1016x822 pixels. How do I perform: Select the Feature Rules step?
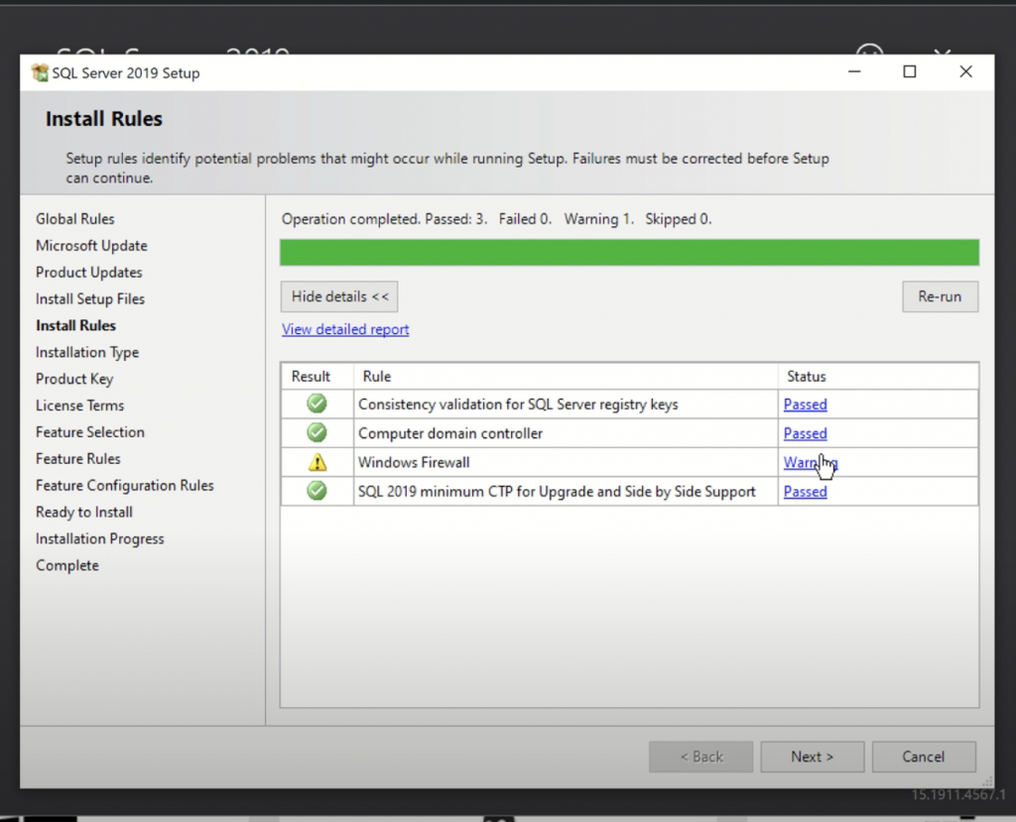coord(77,459)
